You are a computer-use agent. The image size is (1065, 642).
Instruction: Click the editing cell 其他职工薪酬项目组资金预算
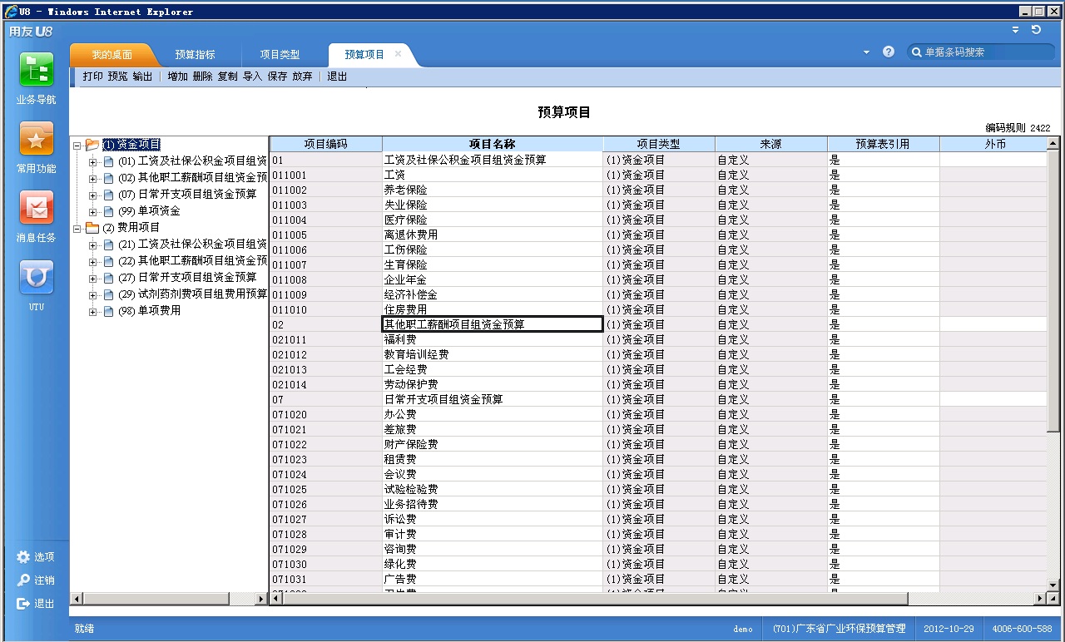click(x=493, y=324)
